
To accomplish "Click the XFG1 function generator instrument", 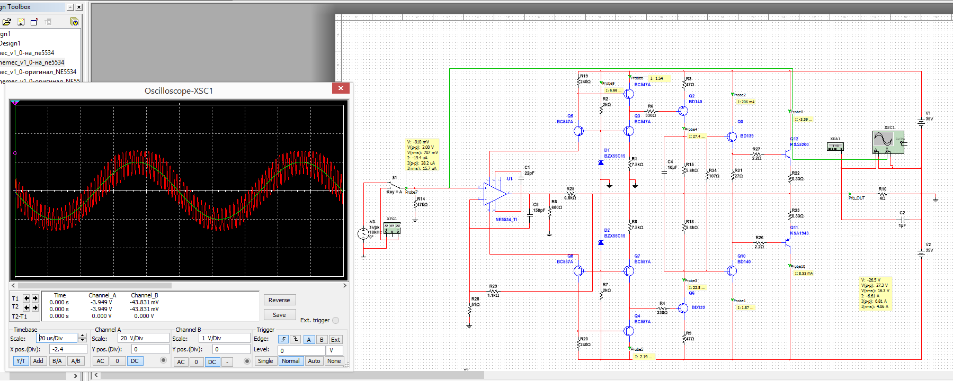I will coord(391,228).
